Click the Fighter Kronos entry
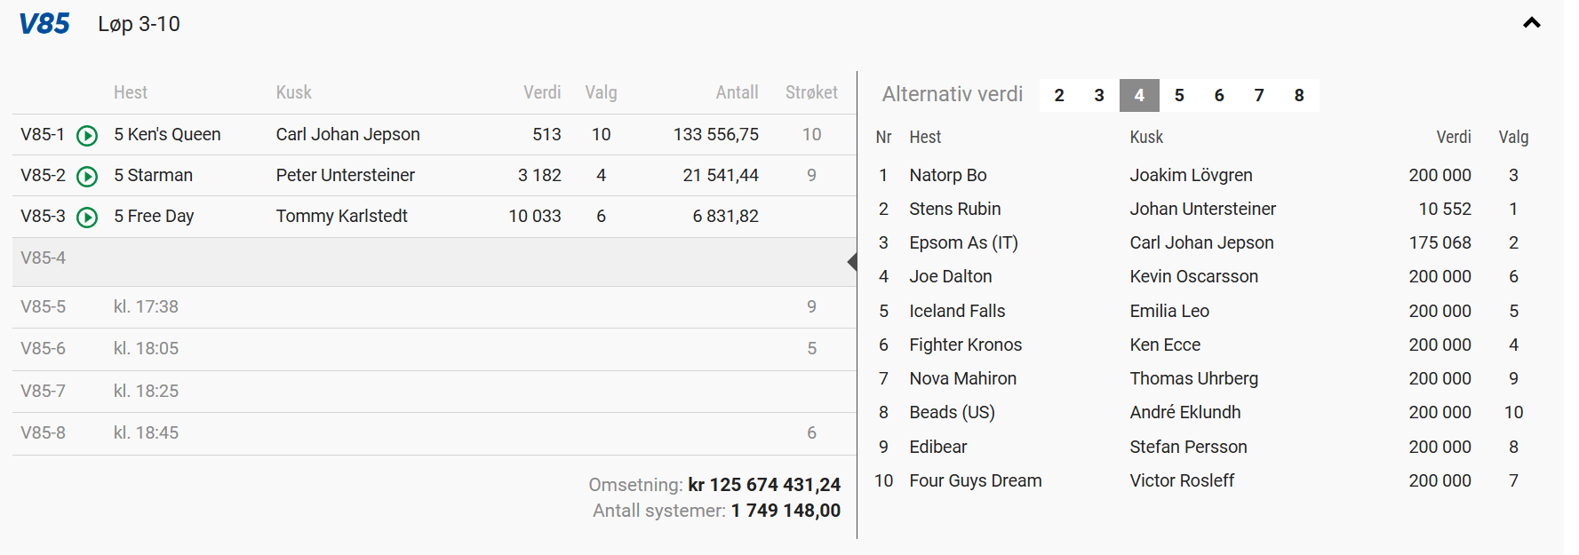Image resolution: width=1579 pixels, height=555 pixels. (965, 345)
